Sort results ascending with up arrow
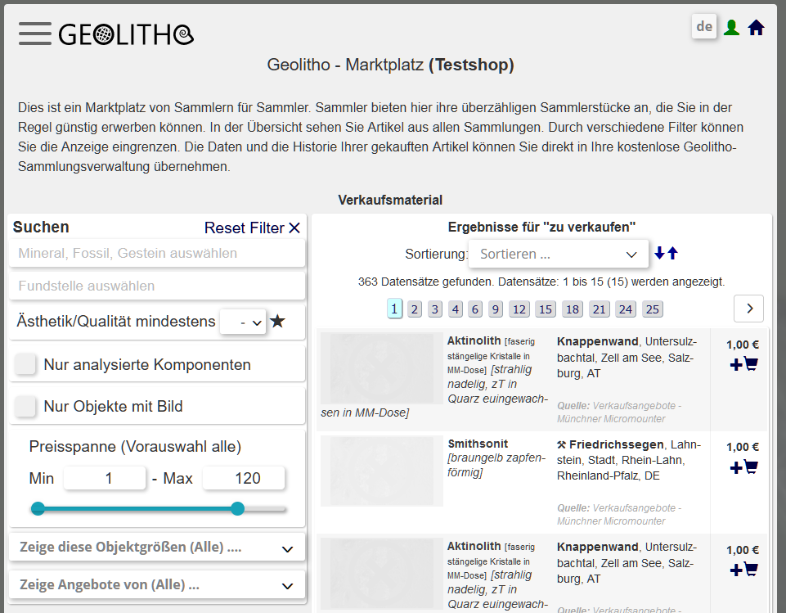The image size is (786, 613). 673,254
